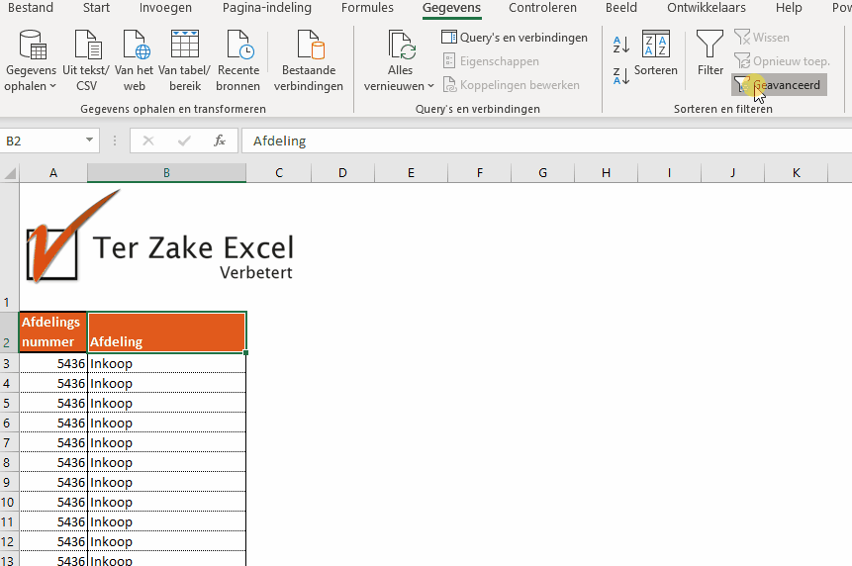Click the Insert Function fx icon
The height and width of the screenshot is (566, 852).
pyautogui.click(x=220, y=141)
